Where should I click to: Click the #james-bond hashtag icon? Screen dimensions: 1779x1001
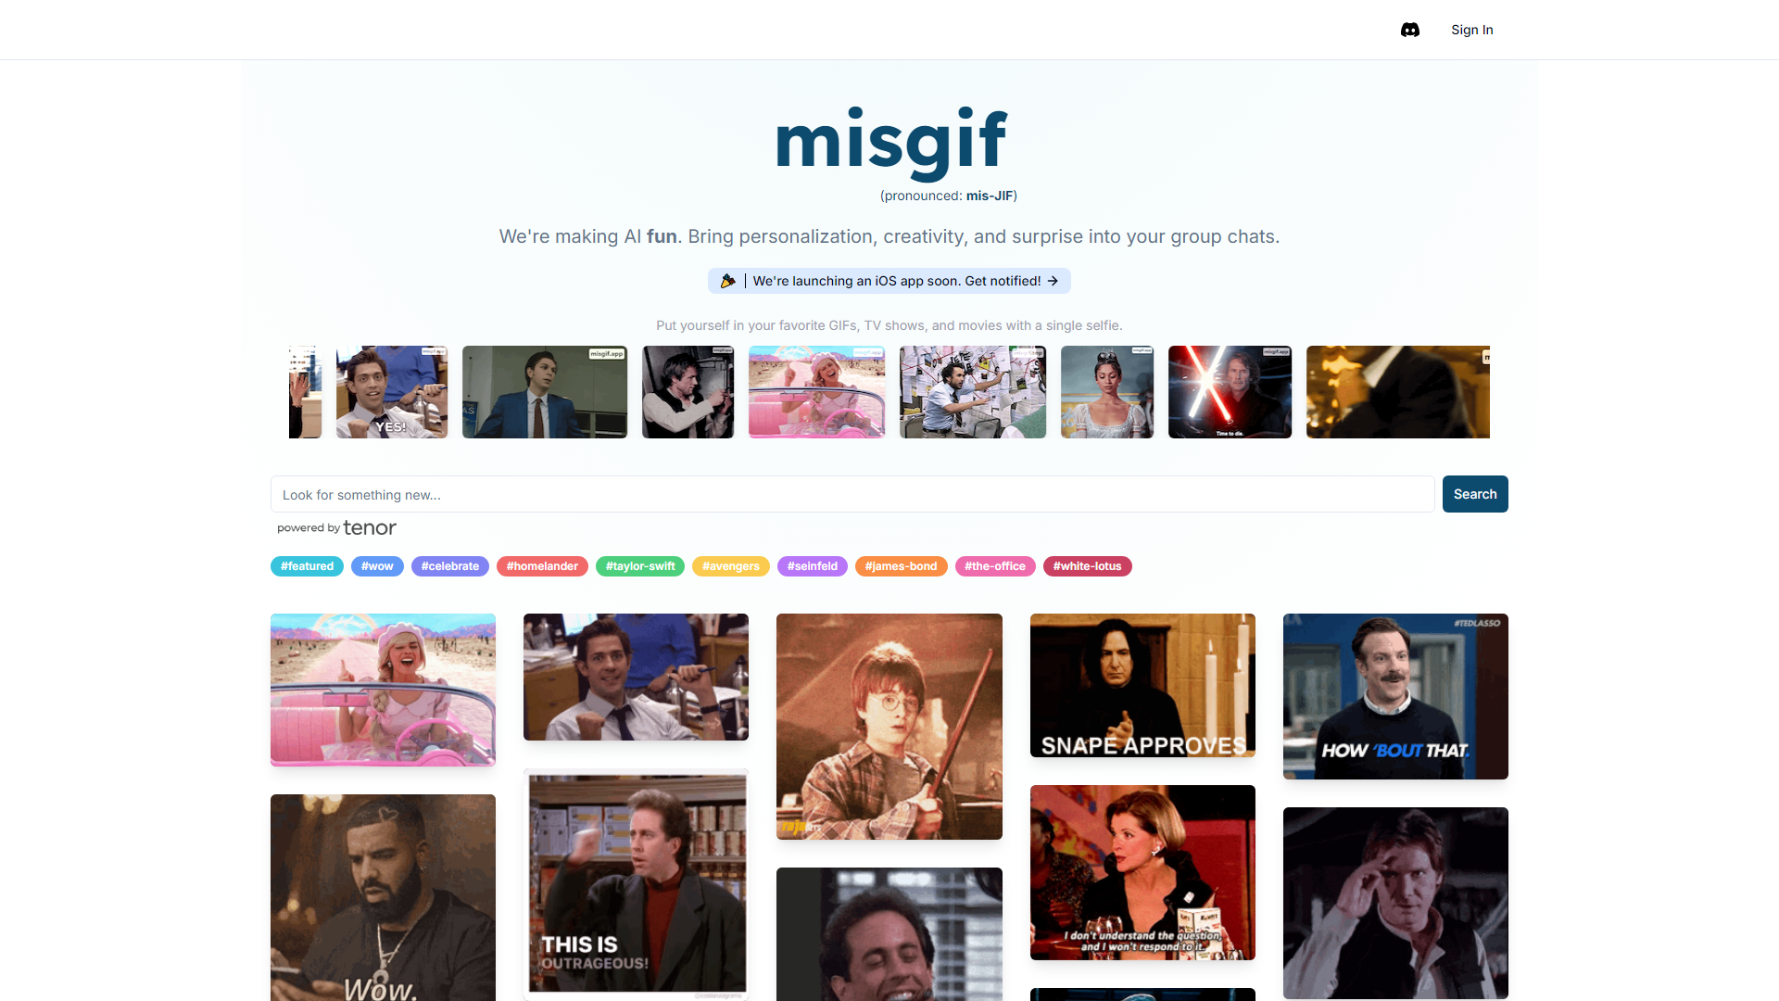click(x=902, y=566)
